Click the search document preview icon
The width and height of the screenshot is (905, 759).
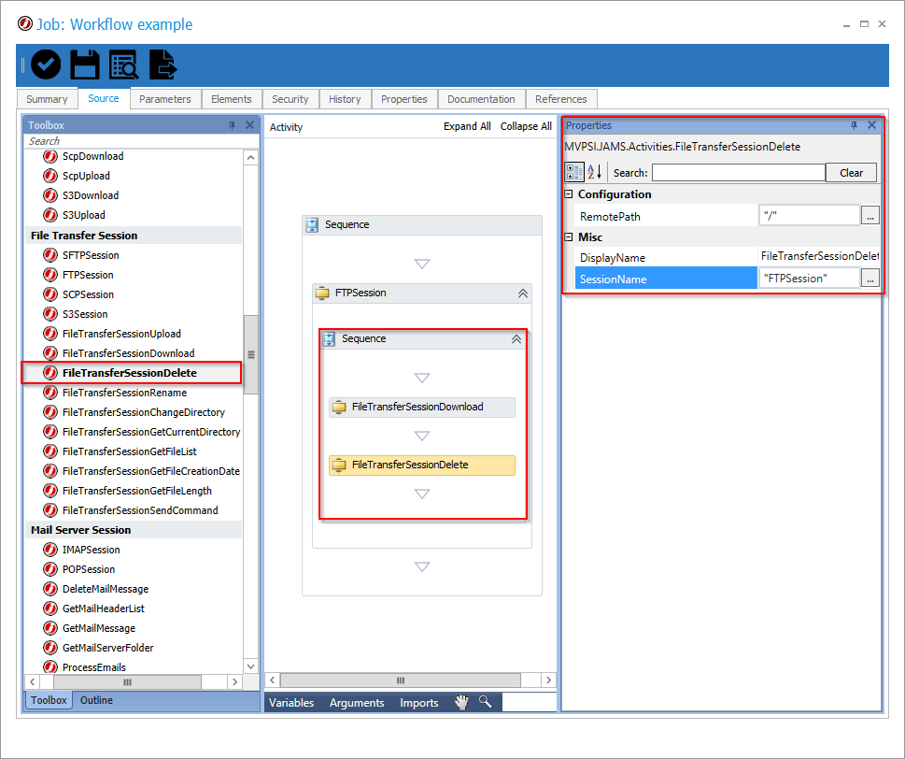(123, 64)
